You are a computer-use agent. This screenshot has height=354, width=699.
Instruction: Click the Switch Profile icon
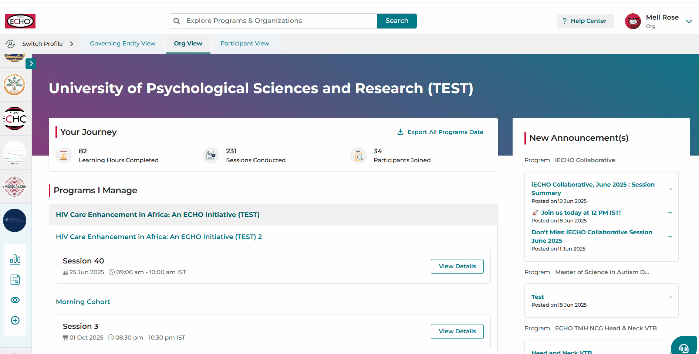10,44
